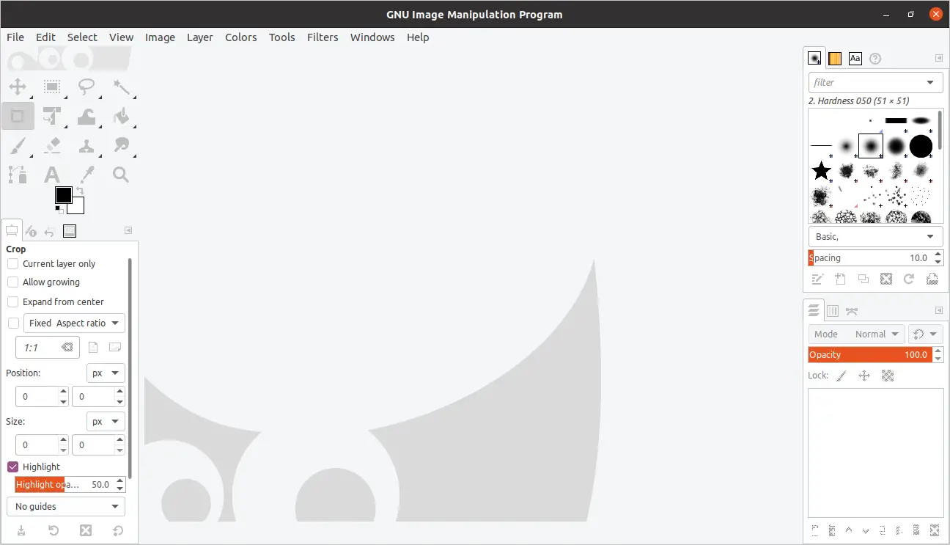Delete tool preset in tool options

pyautogui.click(x=86, y=530)
